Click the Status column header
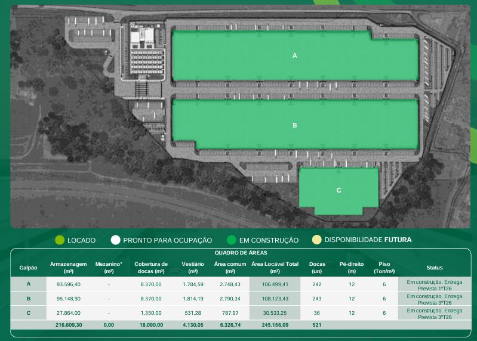 (434, 268)
